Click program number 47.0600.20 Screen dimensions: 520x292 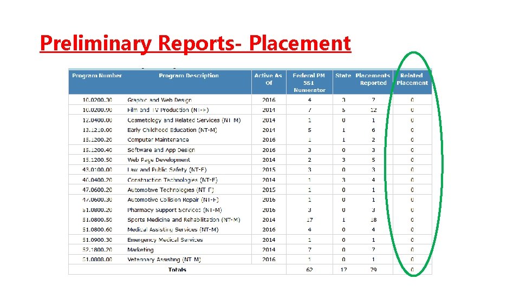click(97, 190)
